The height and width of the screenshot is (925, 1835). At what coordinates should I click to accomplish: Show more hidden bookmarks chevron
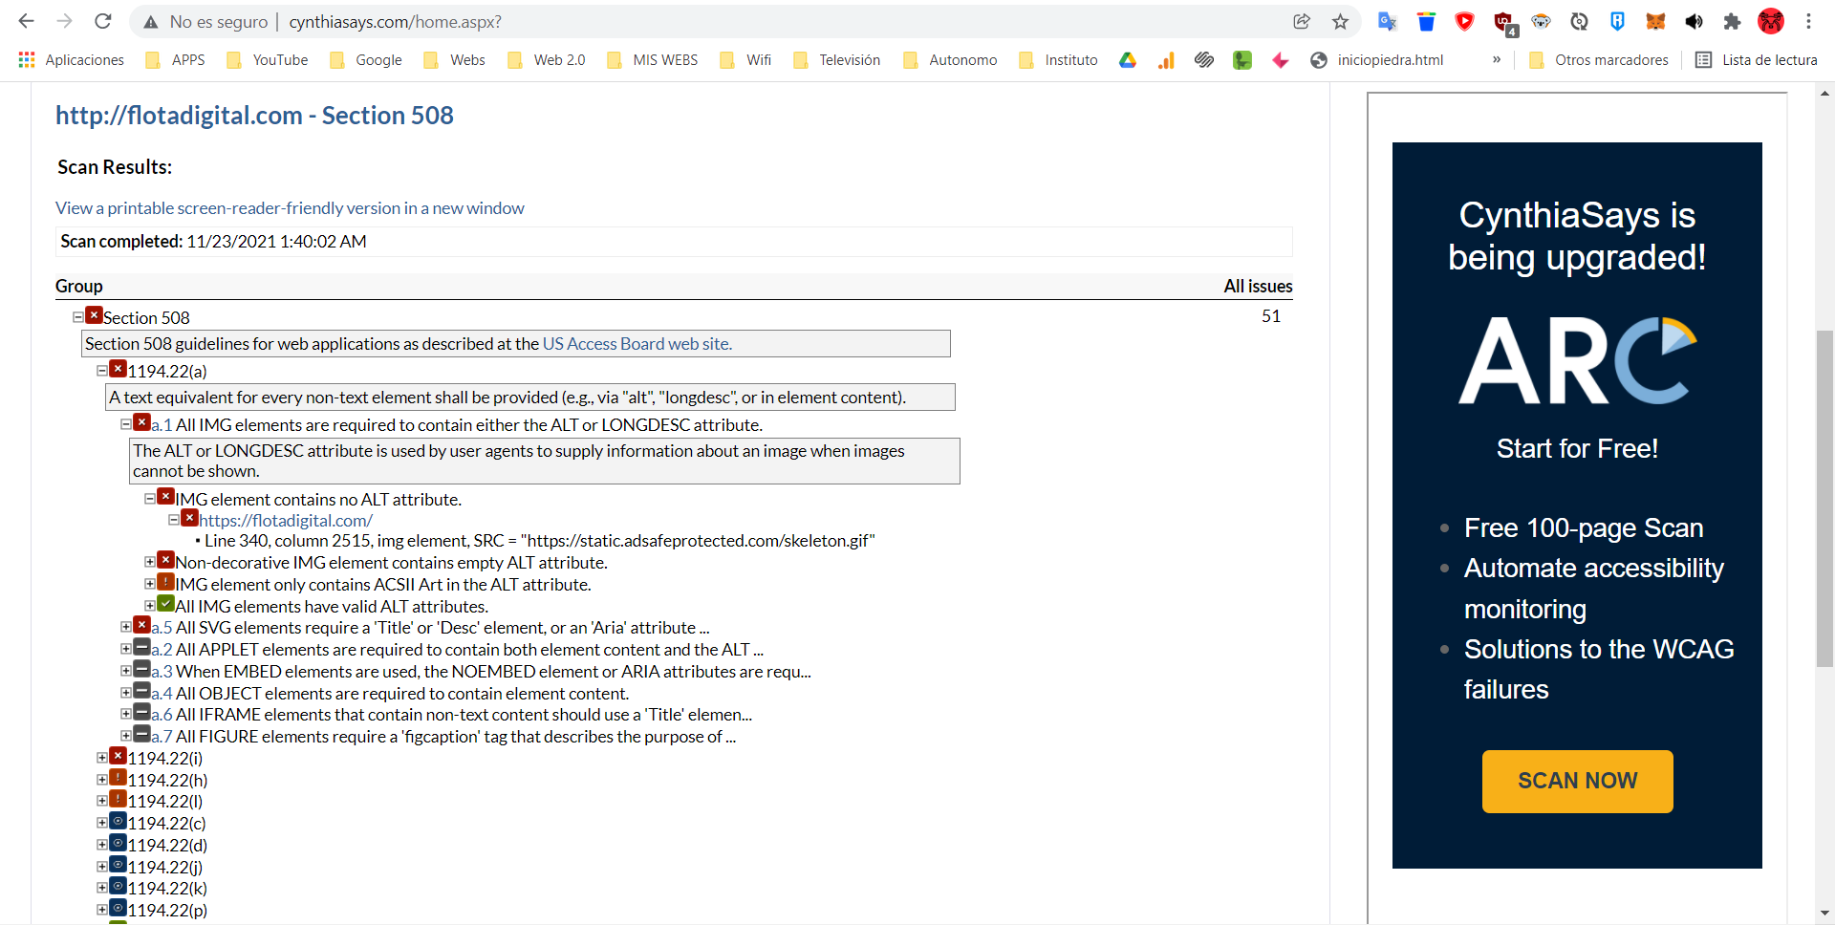1497,59
